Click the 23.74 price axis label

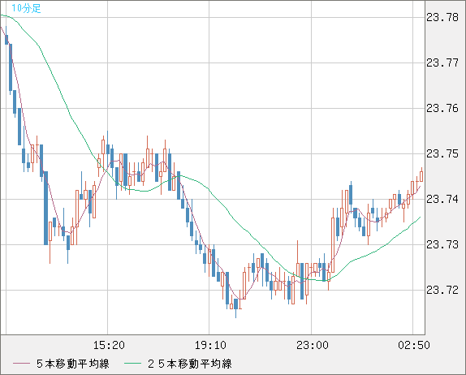pos(442,199)
